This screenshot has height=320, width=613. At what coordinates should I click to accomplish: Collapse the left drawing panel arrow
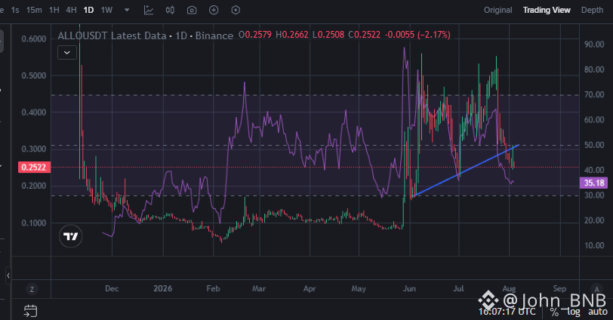click(x=8, y=275)
